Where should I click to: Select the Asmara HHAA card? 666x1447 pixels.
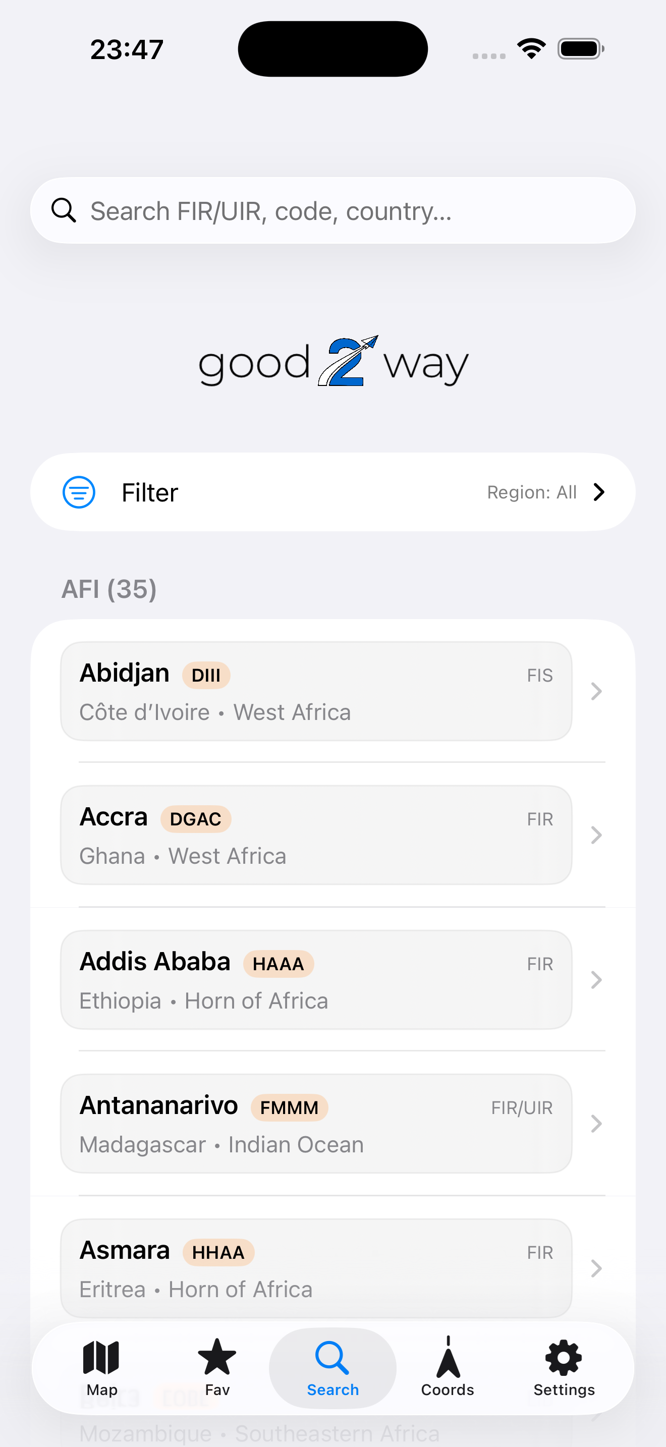(316, 1268)
